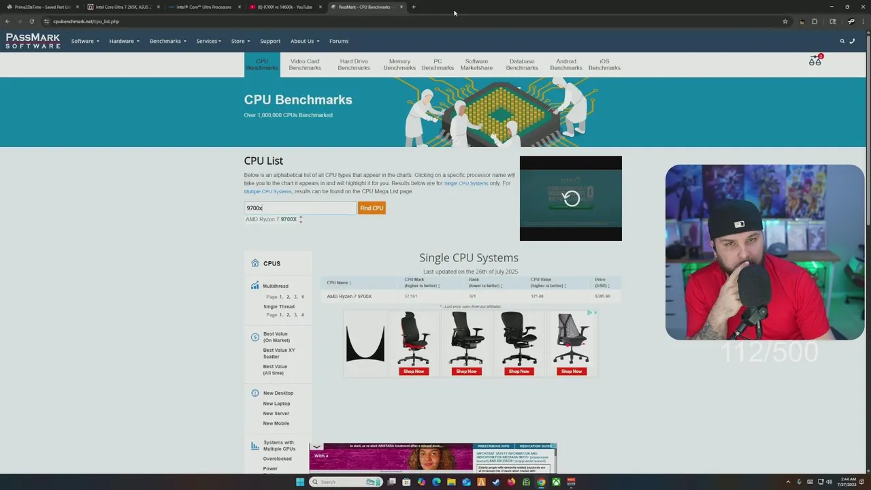This screenshot has width=871, height=490.
Task: Sort table by CPU Name column
Action: pyautogui.click(x=339, y=282)
